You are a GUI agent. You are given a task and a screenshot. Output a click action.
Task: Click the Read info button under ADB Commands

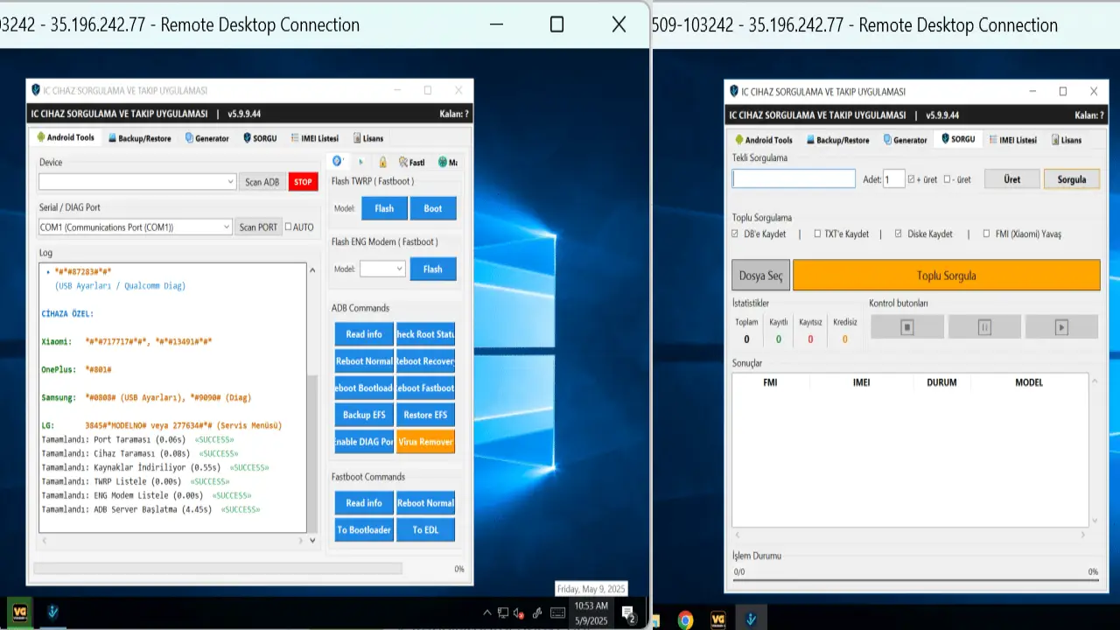click(x=364, y=334)
